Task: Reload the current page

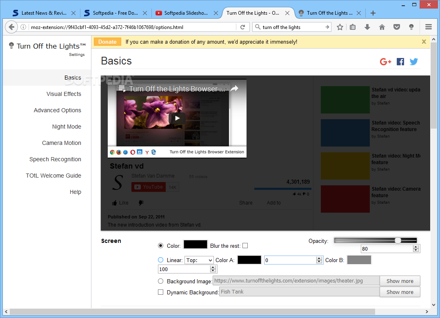Action: click(x=243, y=27)
